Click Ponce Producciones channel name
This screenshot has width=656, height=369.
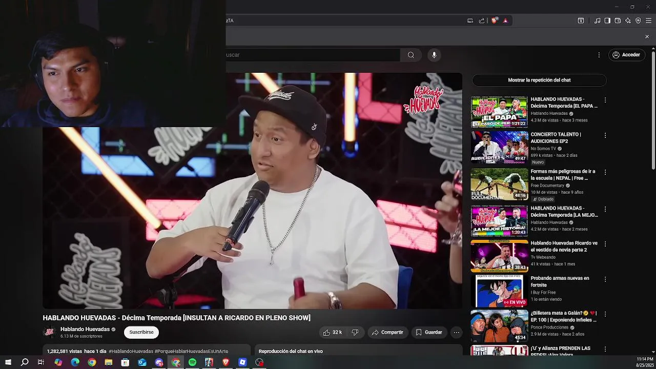click(x=549, y=327)
